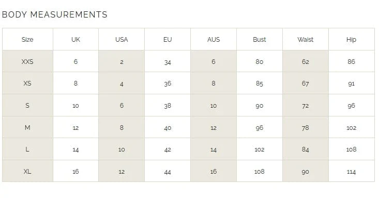Click the M size row label
Screen dimensions: 379x201
coord(27,127)
